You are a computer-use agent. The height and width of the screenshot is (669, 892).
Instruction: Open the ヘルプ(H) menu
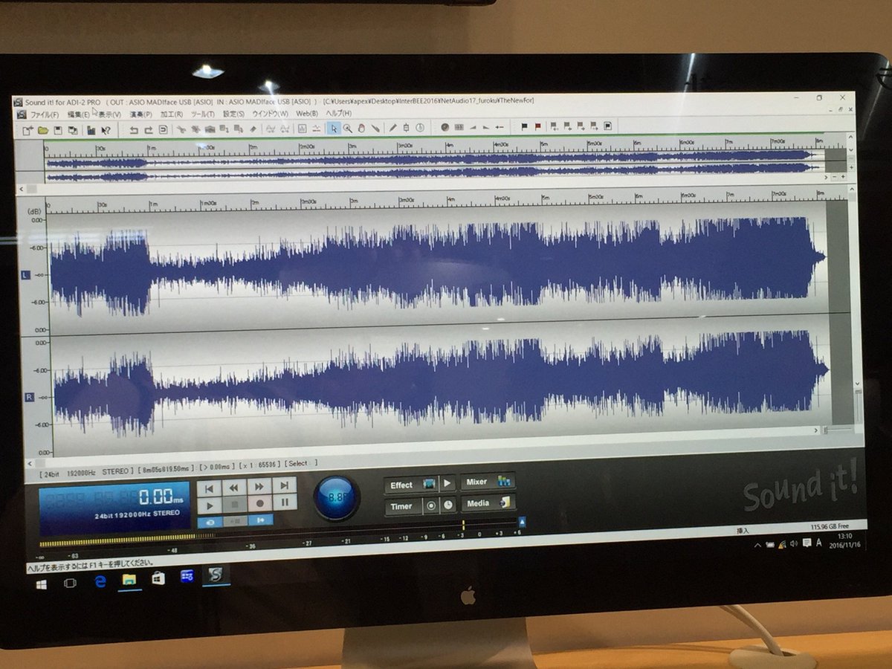(338, 114)
